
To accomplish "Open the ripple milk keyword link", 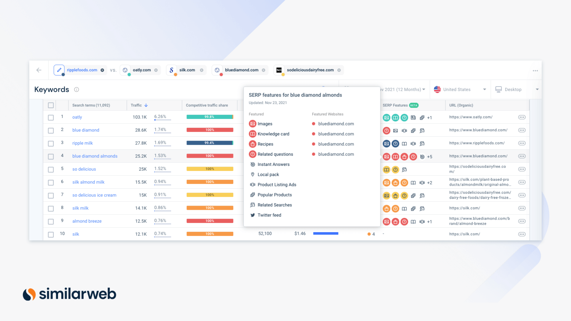I will tap(82, 143).
